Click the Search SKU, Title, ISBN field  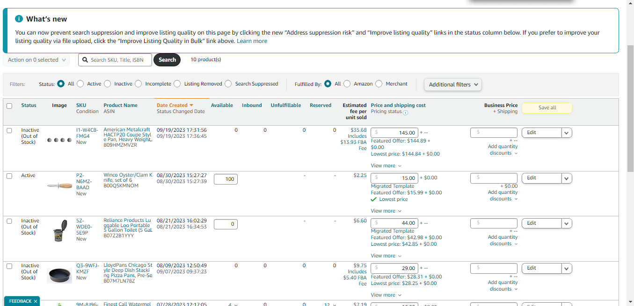coord(115,60)
